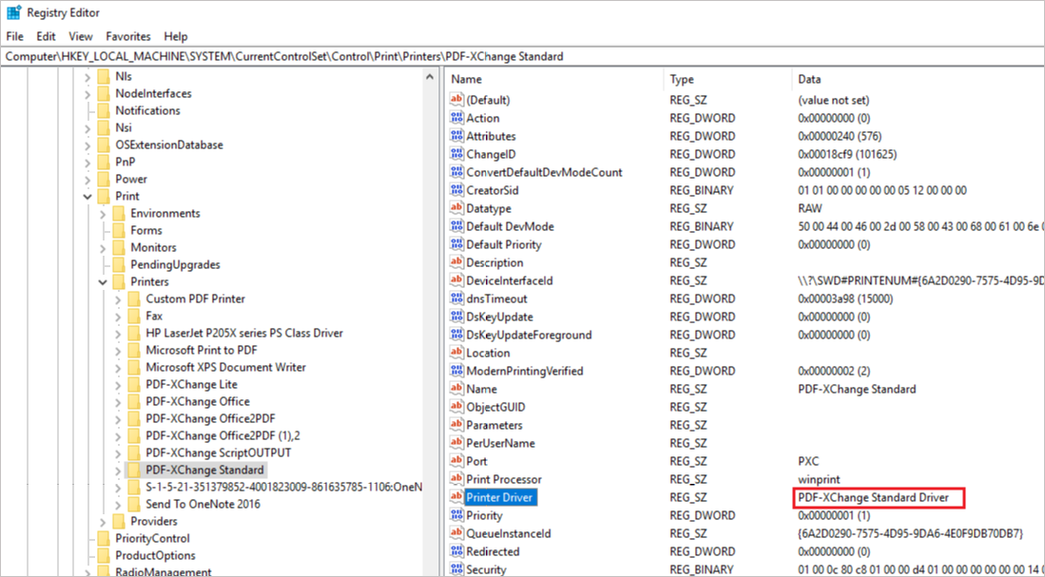Select the ModernPrintingVerified value
1045x577 pixels.
(525, 371)
